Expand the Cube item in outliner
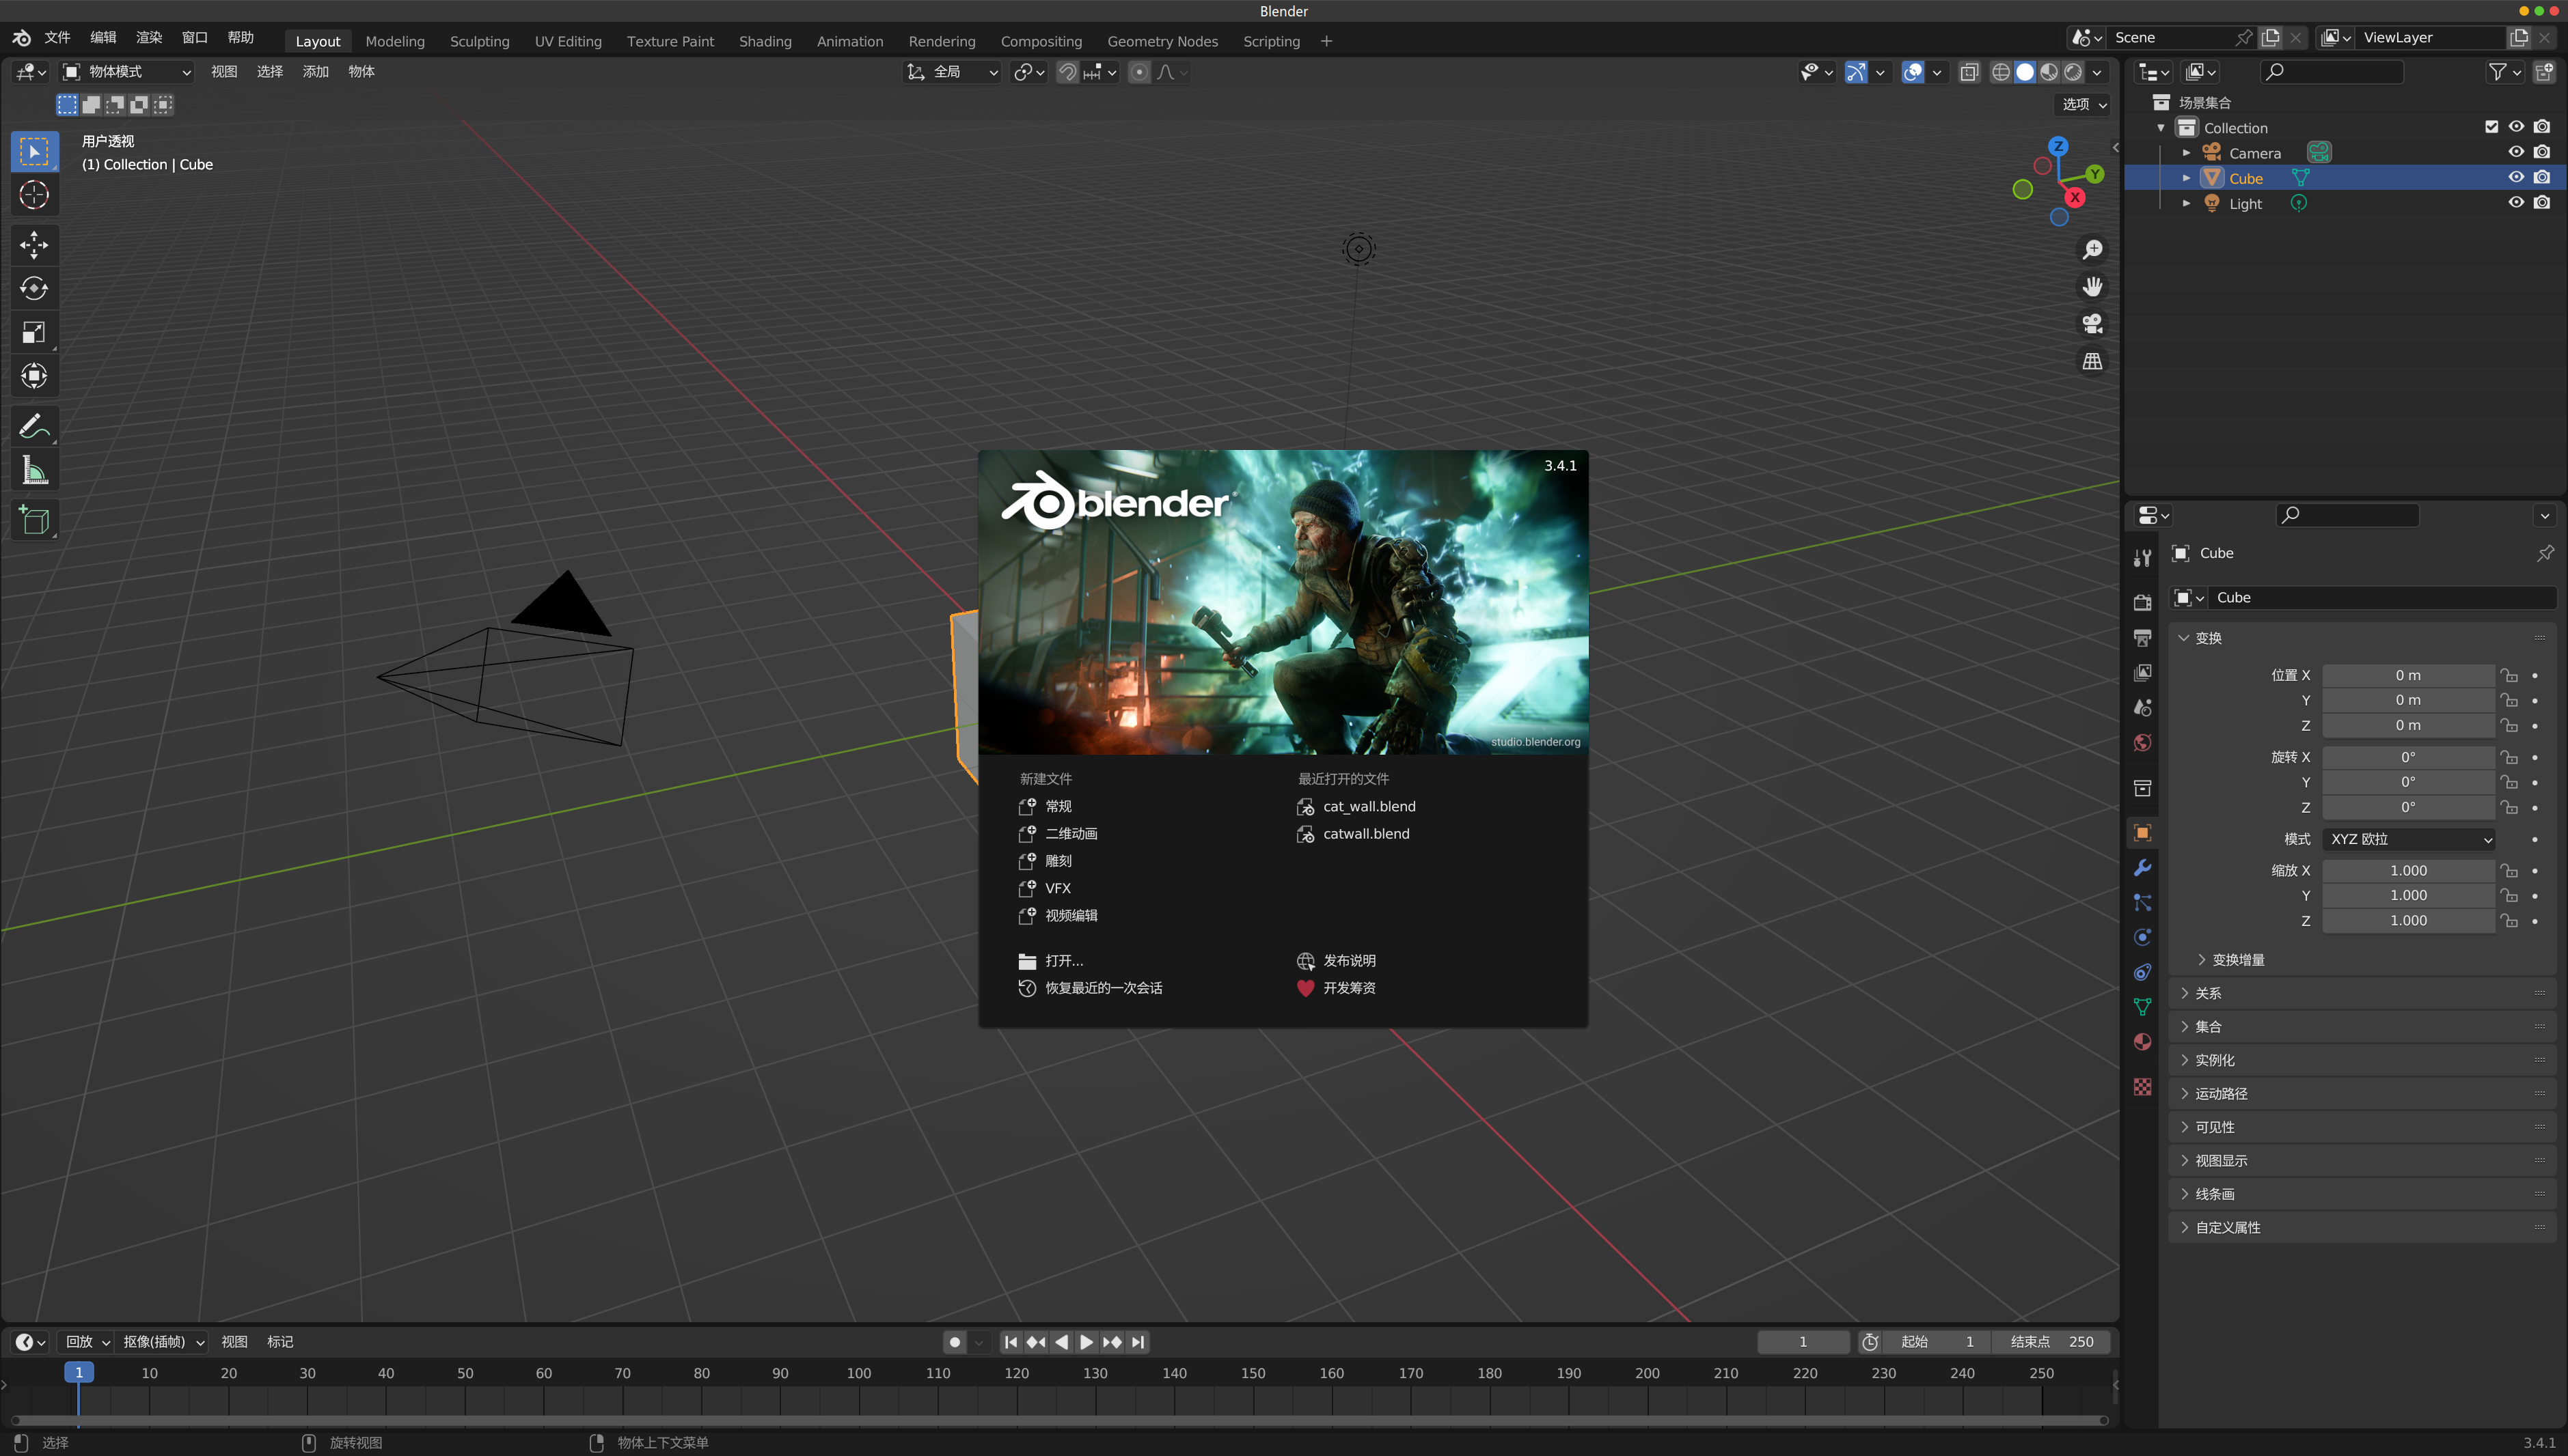 [2186, 178]
